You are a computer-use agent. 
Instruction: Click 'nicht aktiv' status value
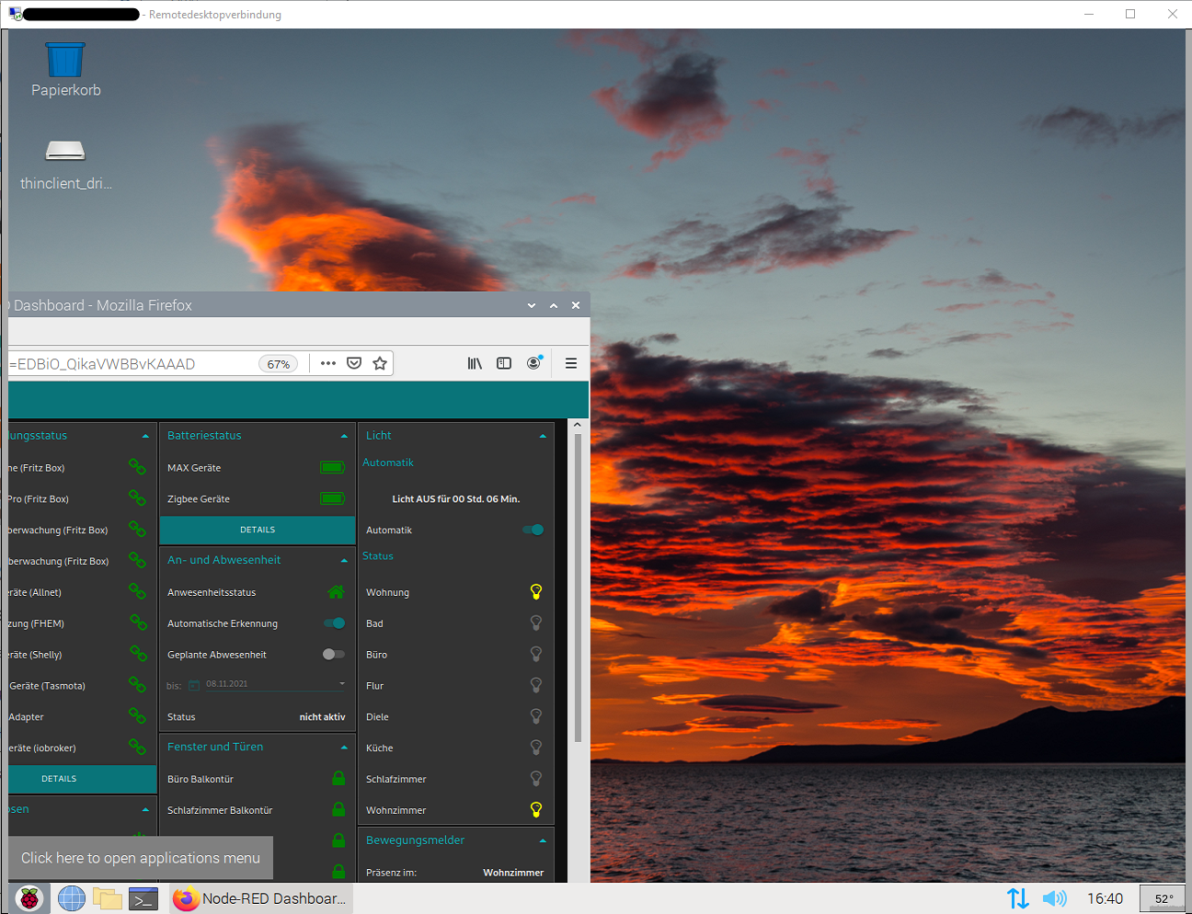click(323, 717)
